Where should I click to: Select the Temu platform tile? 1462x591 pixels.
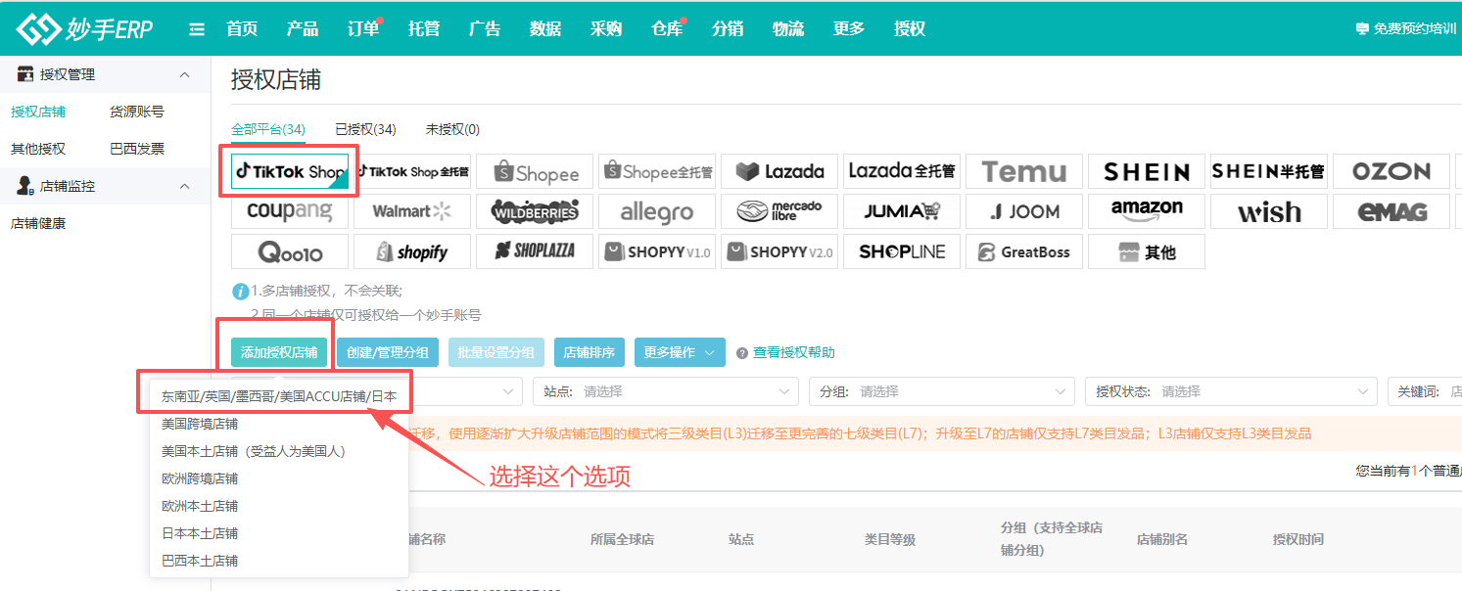tap(1024, 171)
